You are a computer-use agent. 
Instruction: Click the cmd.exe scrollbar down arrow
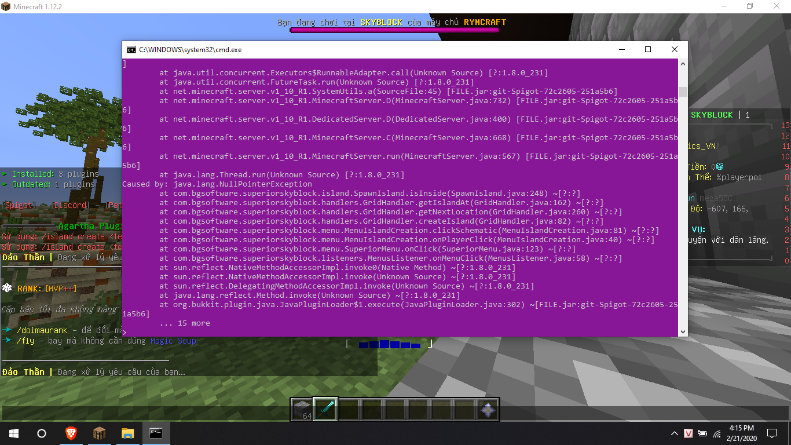coord(683,331)
